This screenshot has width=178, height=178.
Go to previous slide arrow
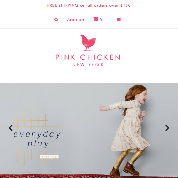pos(11,128)
